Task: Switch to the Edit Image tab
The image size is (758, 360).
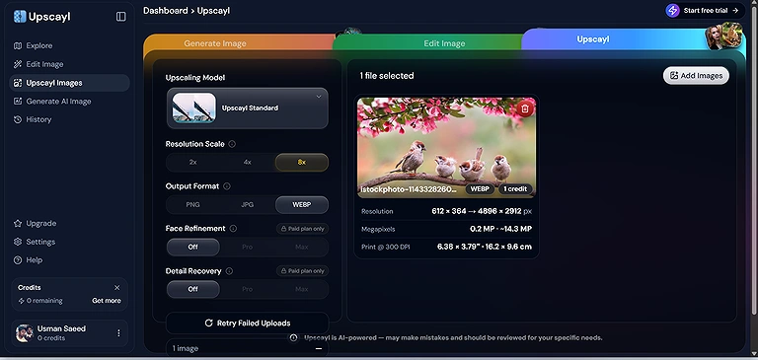Action: coord(444,43)
